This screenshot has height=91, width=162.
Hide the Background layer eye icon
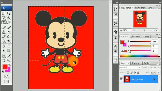tap(121, 79)
